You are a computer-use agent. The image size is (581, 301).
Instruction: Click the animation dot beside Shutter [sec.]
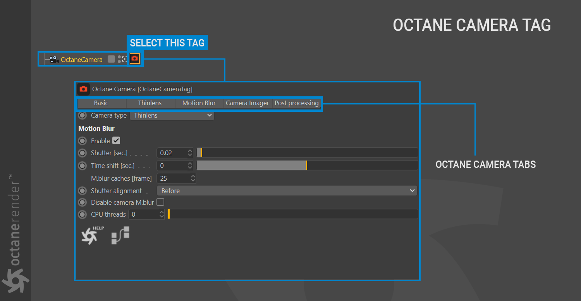[x=83, y=153]
